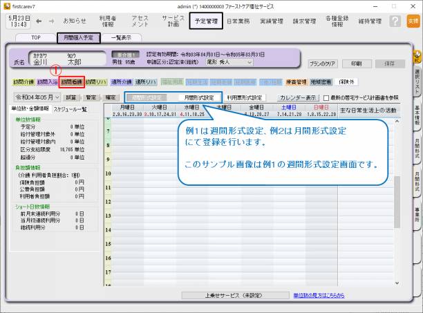The height and width of the screenshot is (313, 423).
Task: Select the 訪問看護 service tag
Action: pos(72,82)
